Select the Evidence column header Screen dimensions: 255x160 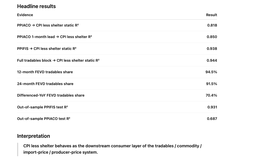pyautogui.click(x=25, y=15)
